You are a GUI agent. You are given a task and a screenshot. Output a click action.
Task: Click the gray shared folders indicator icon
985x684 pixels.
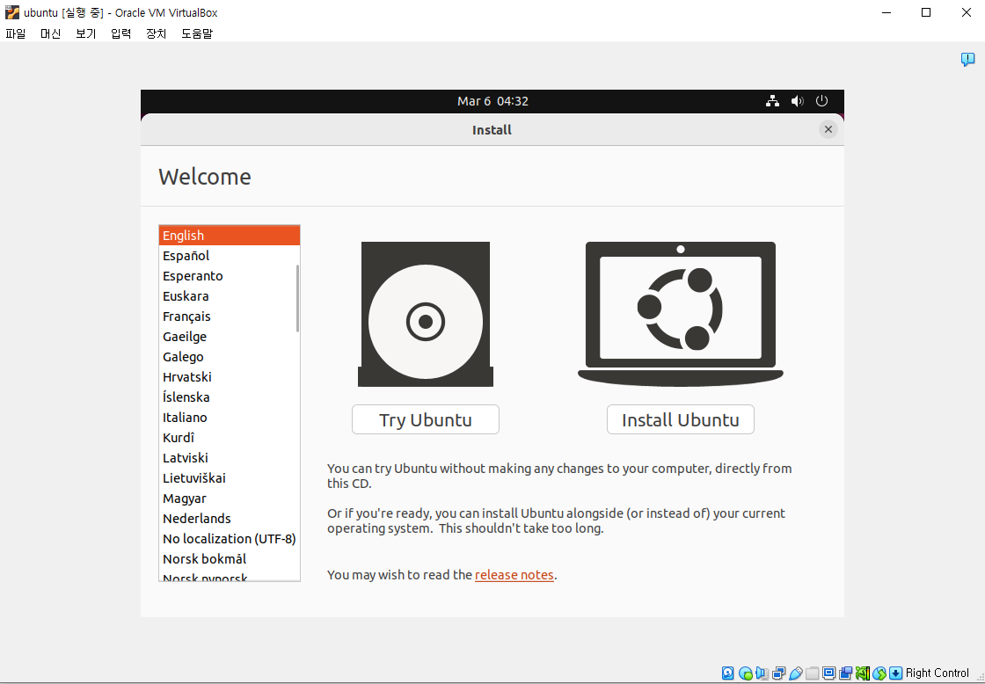tap(813, 673)
